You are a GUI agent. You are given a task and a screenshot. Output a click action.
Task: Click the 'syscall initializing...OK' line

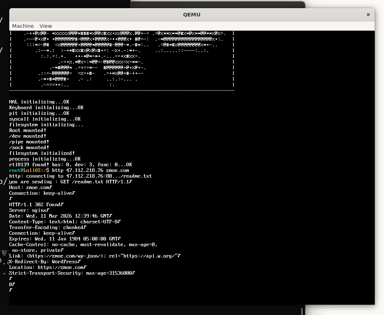pos(45,119)
